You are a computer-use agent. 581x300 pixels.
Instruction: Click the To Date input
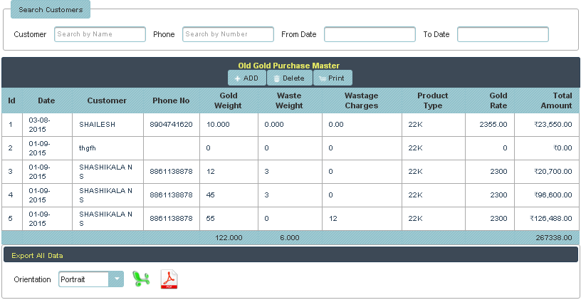coord(503,34)
